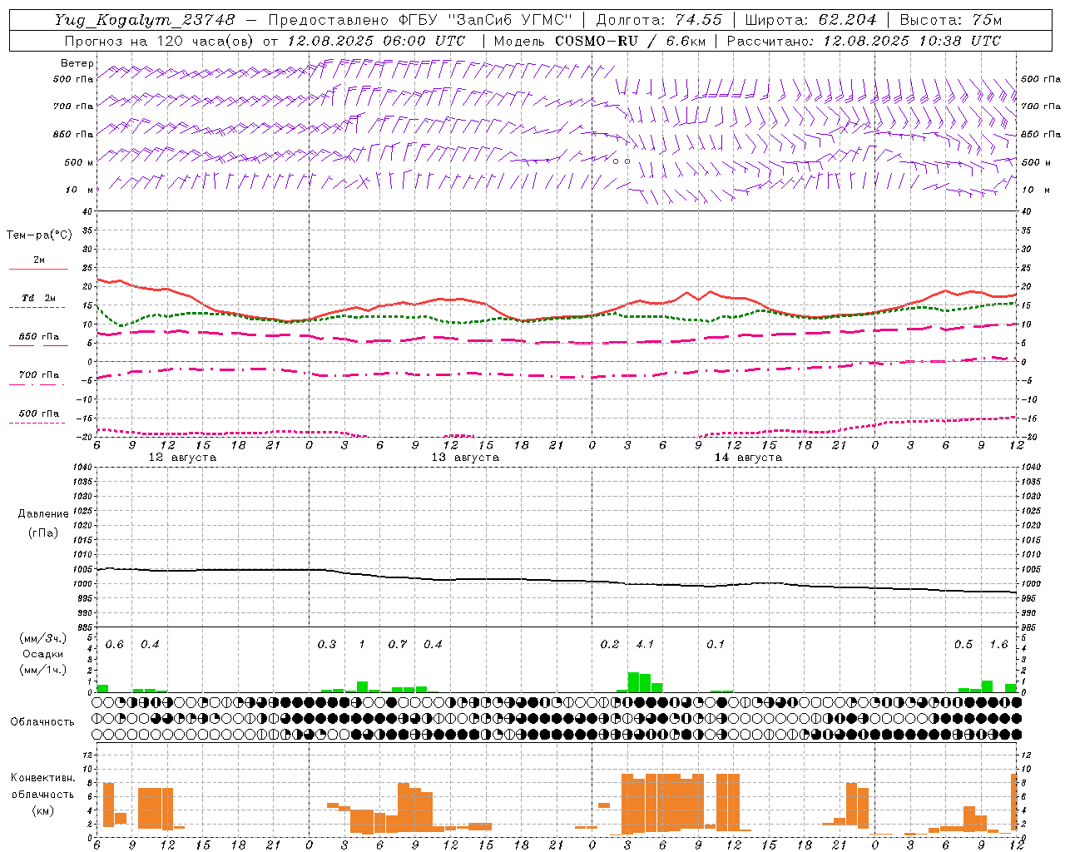Click the (км) unit under convective cloud label
1065x852 pixels.
pyautogui.click(x=42, y=810)
